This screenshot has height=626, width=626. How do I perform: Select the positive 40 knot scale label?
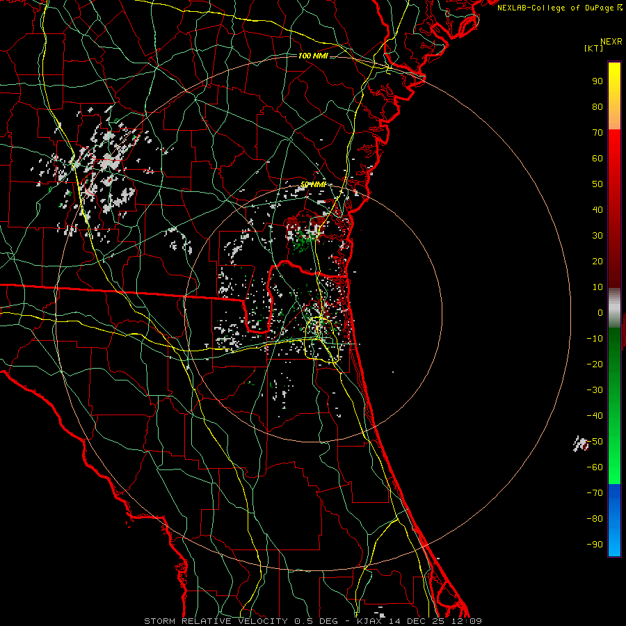597,210
